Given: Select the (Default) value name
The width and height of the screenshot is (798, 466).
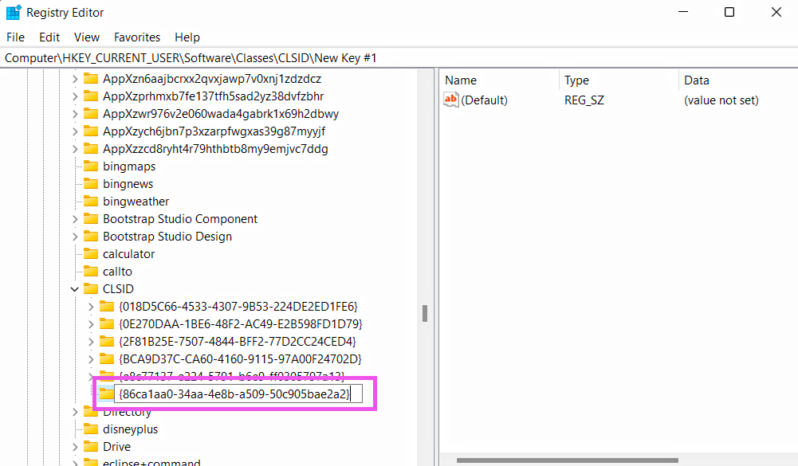Looking at the screenshot, I should pos(484,100).
